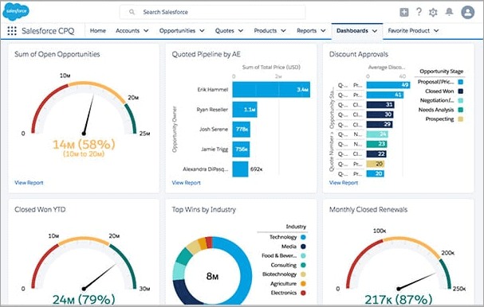Click the Closed Won legend swatch
484x307 pixels.
pos(461,91)
